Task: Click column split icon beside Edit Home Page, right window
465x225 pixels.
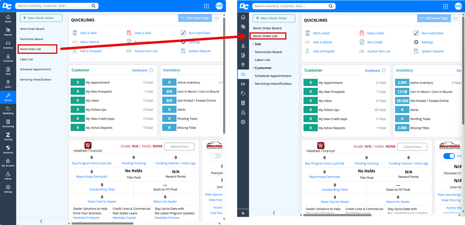Action: [456, 18]
